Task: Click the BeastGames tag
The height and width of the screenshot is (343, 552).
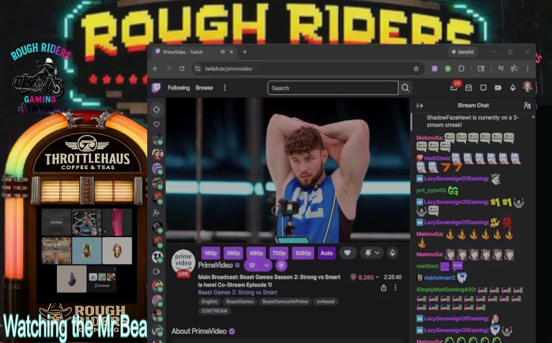Action: coord(240,302)
